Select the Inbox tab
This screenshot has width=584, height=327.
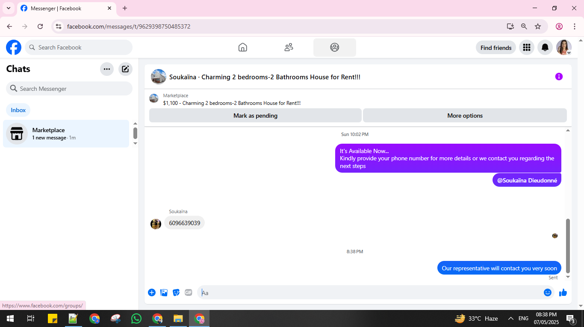coord(18,110)
